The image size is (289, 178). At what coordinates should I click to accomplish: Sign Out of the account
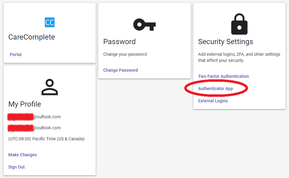(x=16, y=167)
